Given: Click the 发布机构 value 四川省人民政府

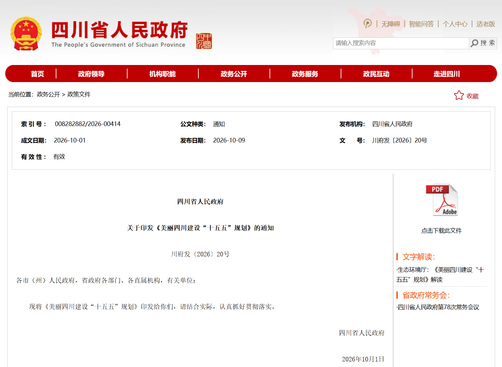Looking at the screenshot, I should click(x=392, y=124).
